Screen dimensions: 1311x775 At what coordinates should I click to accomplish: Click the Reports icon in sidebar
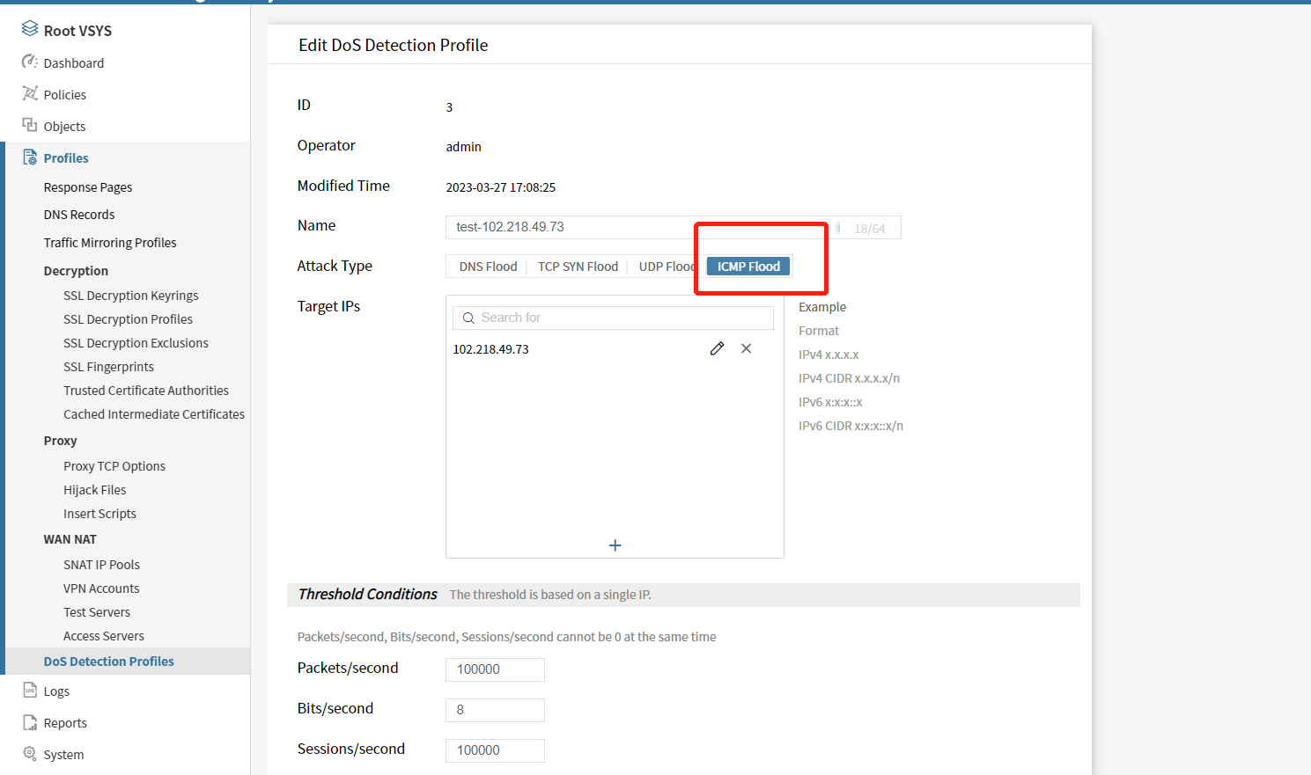30,722
